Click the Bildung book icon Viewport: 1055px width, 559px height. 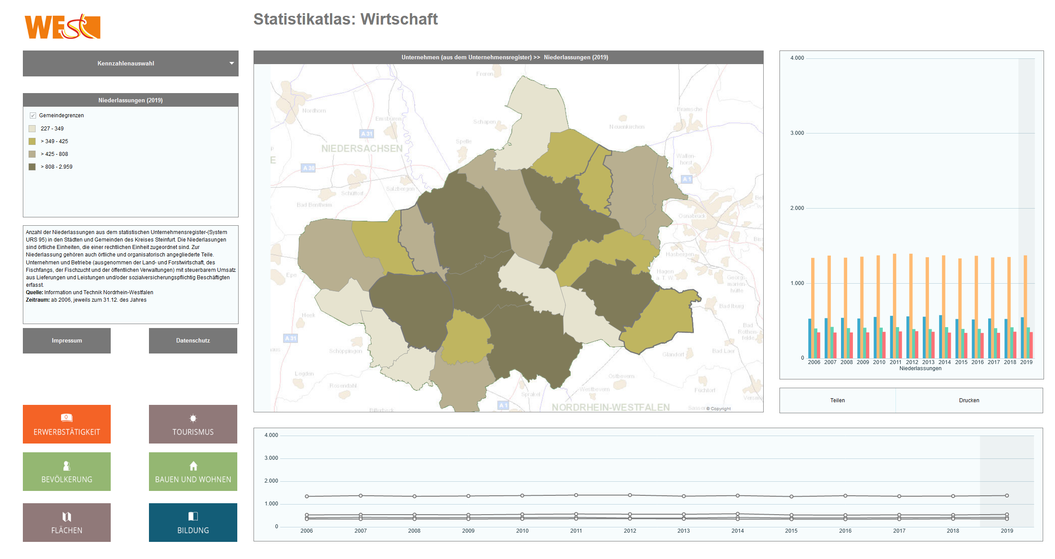pos(193,516)
